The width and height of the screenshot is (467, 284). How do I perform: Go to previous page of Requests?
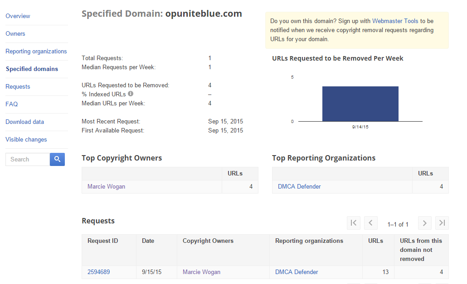(371, 223)
